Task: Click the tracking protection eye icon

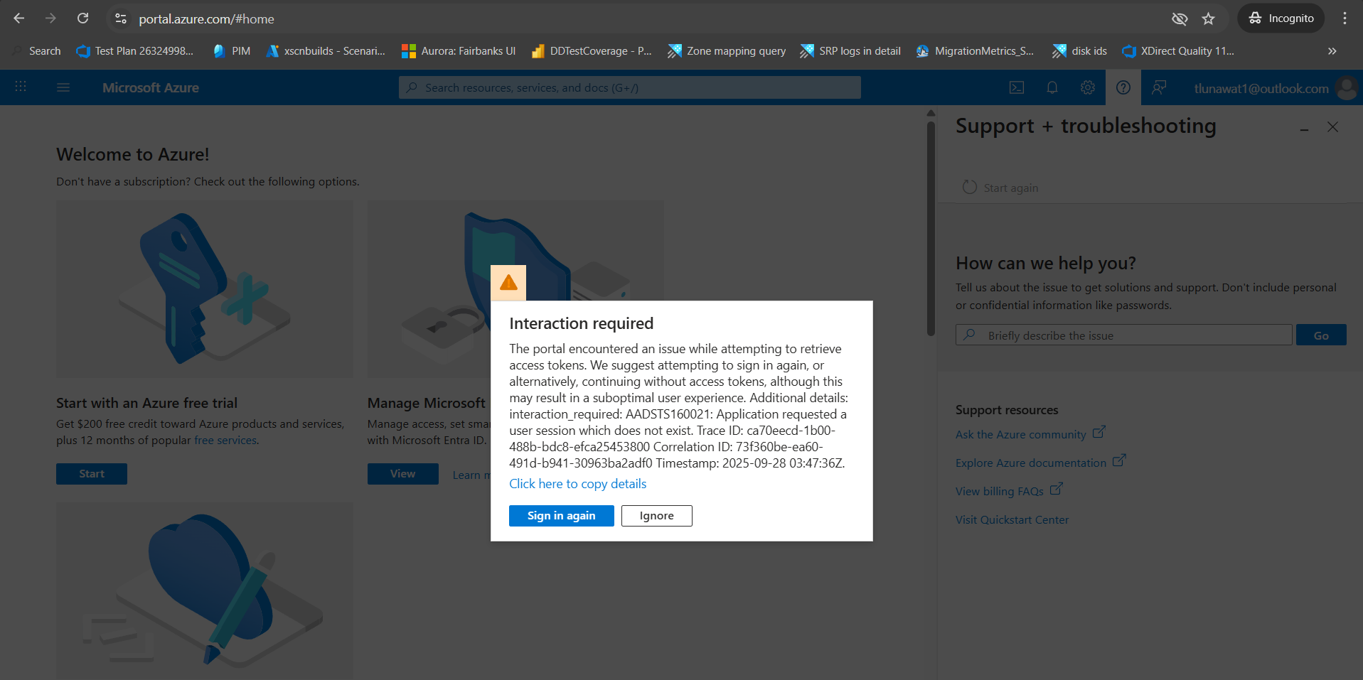Action: tap(1180, 18)
